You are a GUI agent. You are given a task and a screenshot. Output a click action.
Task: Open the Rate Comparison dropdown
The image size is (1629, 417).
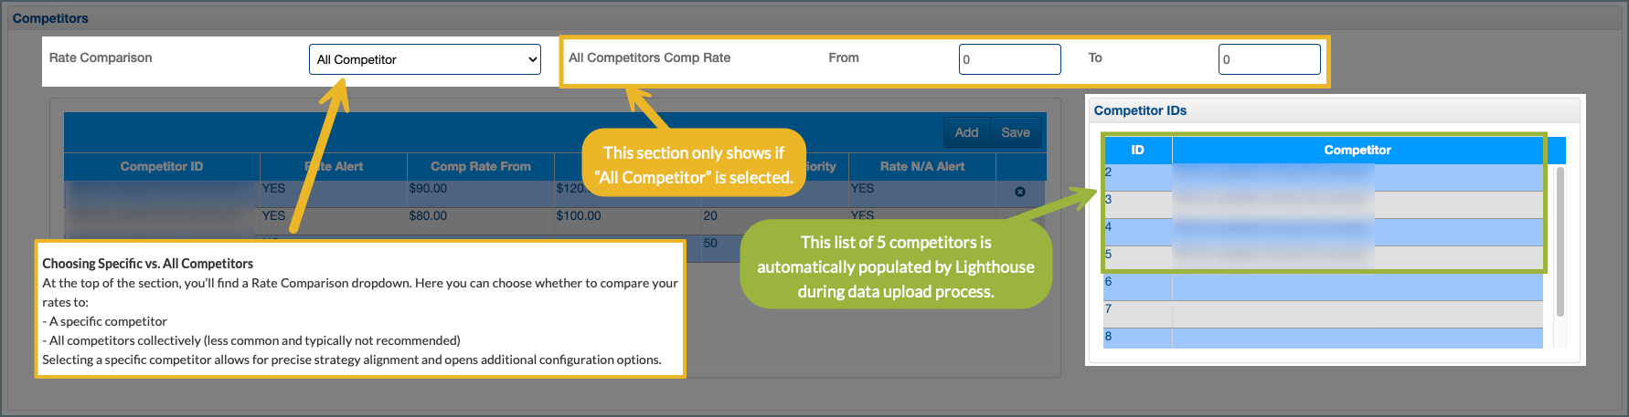click(x=425, y=59)
